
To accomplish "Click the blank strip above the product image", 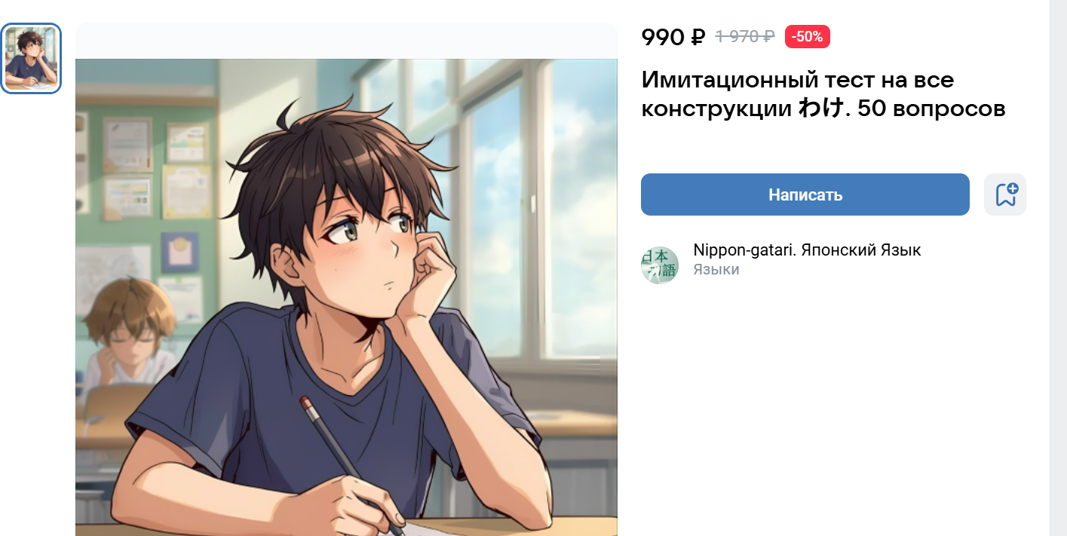I will [x=346, y=41].
